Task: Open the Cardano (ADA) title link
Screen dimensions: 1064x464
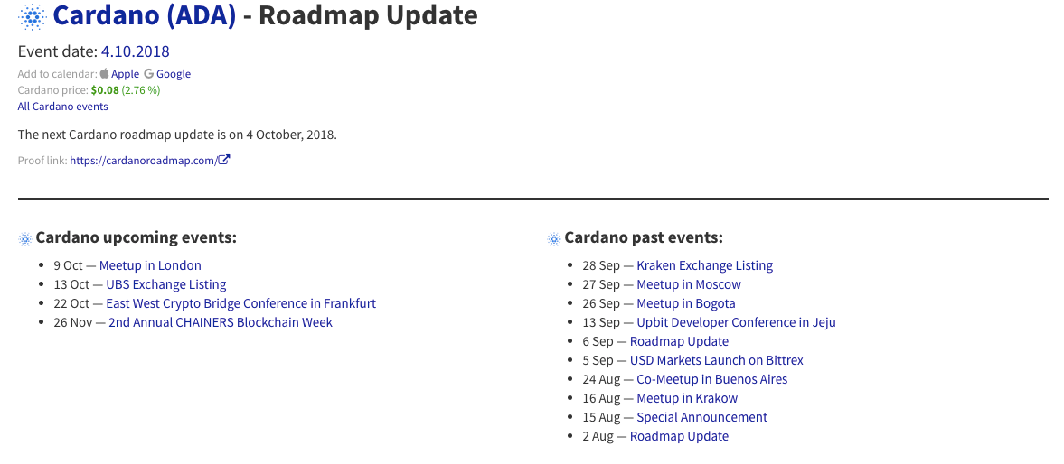Action: click(x=145, y=15)
